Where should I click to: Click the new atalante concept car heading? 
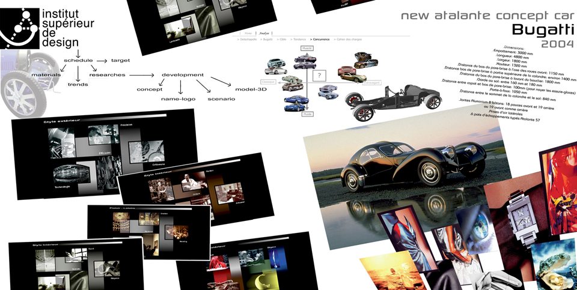[487, 16]
